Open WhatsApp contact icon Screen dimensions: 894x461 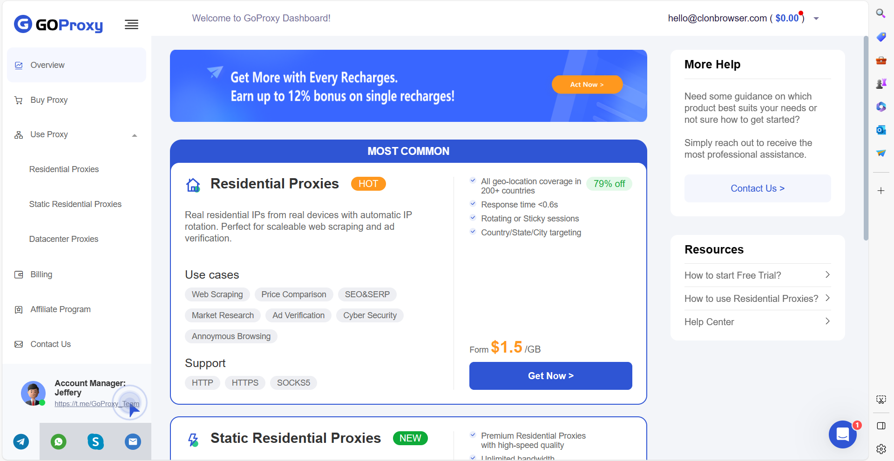[58, 441]
